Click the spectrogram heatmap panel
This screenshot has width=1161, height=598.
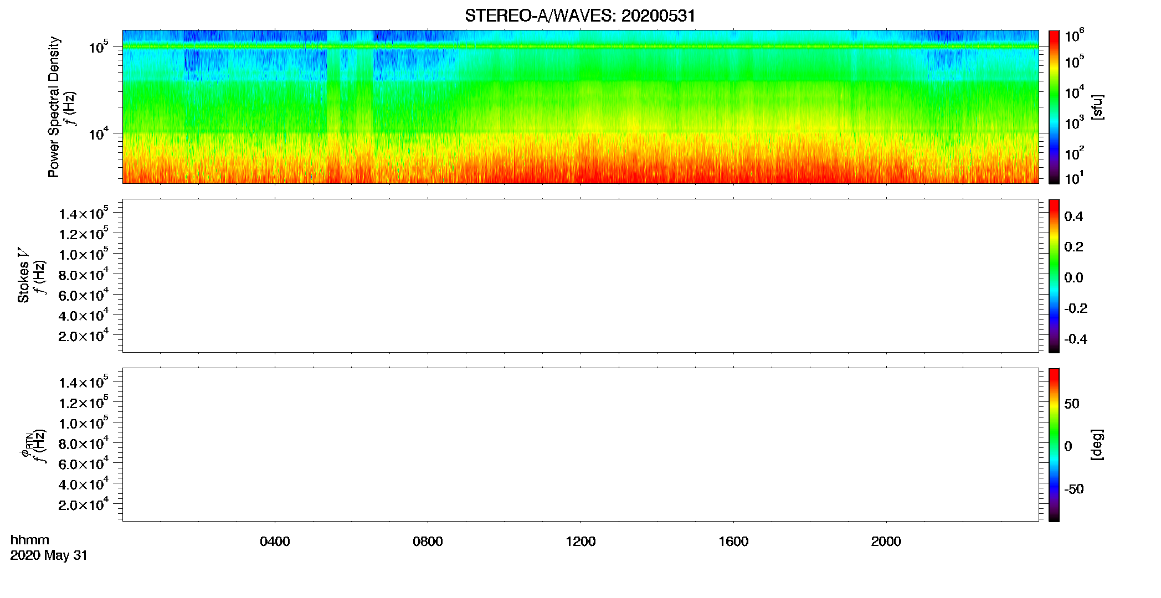pyautogui.click(x=581, y=107)
